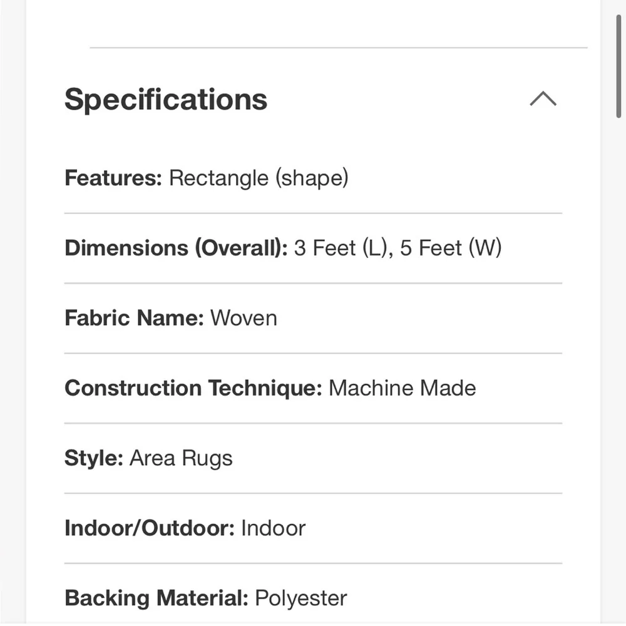
Task: Click the Indoor value beside Indoor/Outdoor
Action: (x=274, y=528)
